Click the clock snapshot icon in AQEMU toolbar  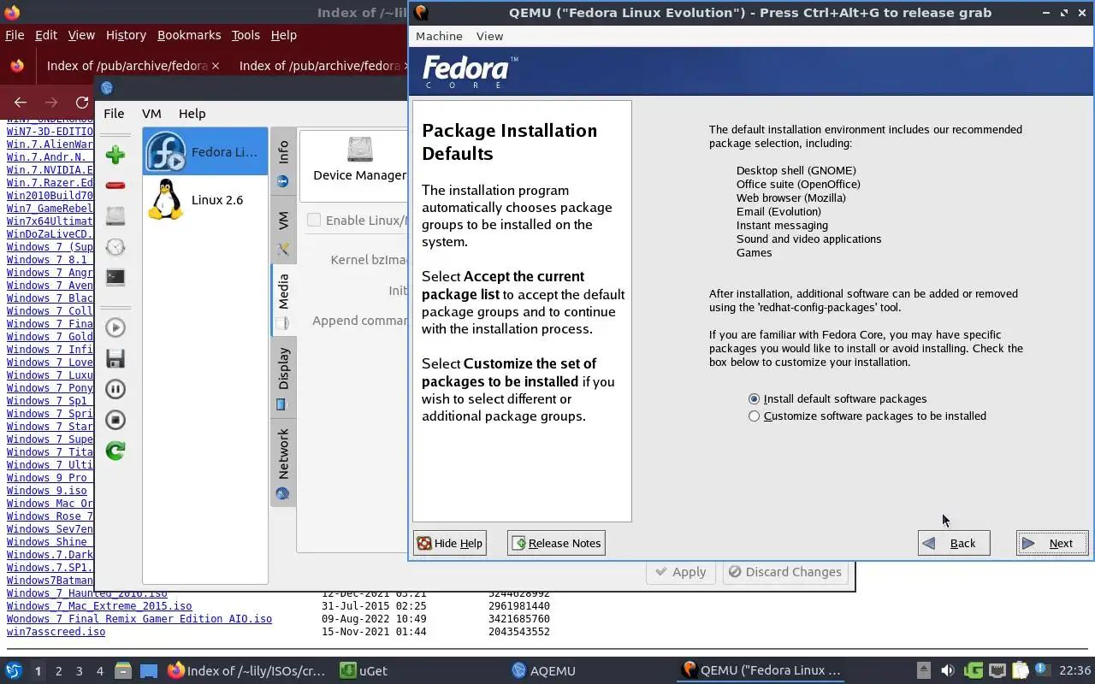click(115, 247)
